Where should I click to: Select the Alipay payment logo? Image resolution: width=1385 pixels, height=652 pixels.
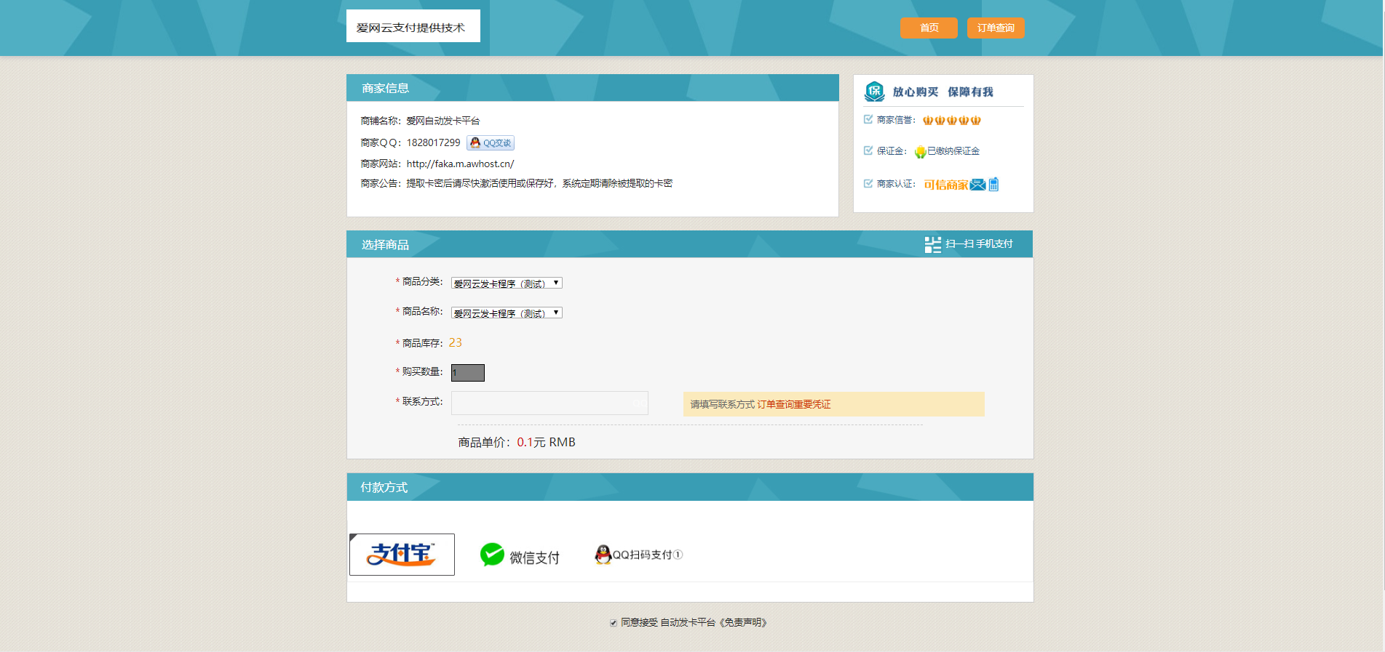402,555
